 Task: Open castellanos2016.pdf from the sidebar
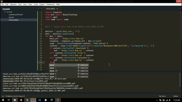click(16, 14)
